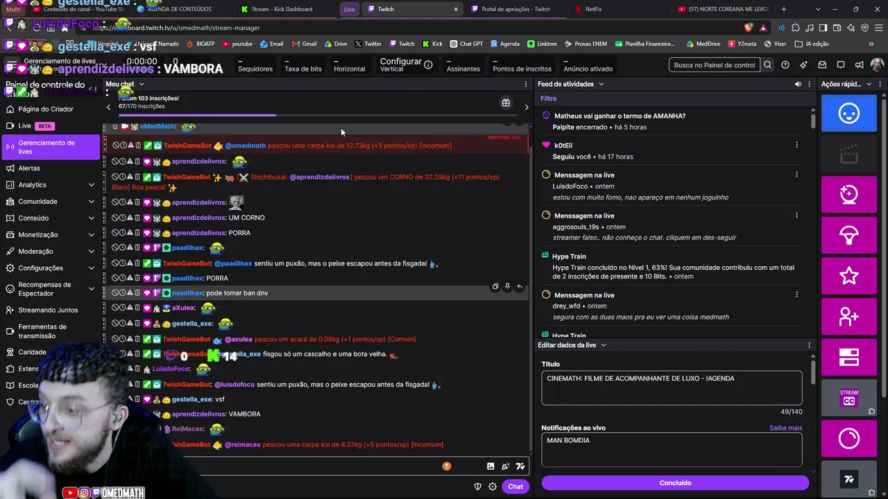The image size is (888, 499).
Task: Switch to Portal de apelações browser tab
Action: coord(515,9)
